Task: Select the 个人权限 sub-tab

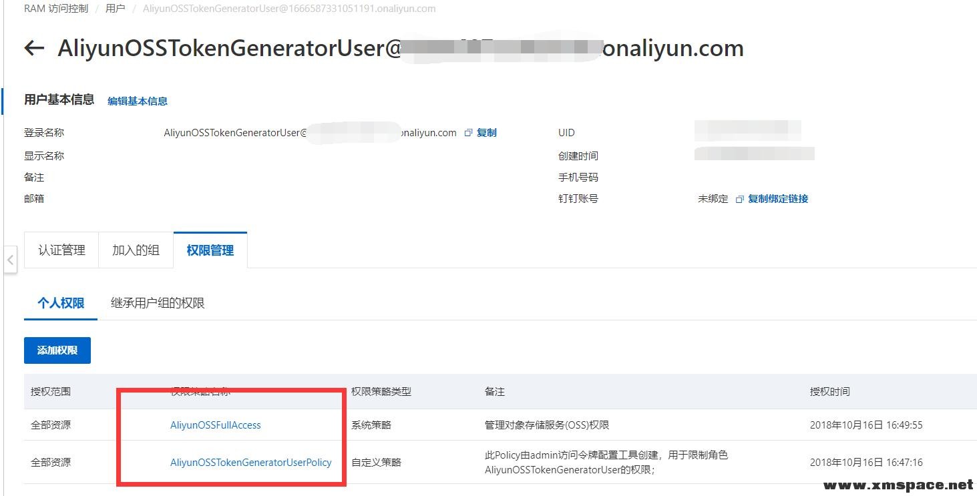Action: pos(61,303)
